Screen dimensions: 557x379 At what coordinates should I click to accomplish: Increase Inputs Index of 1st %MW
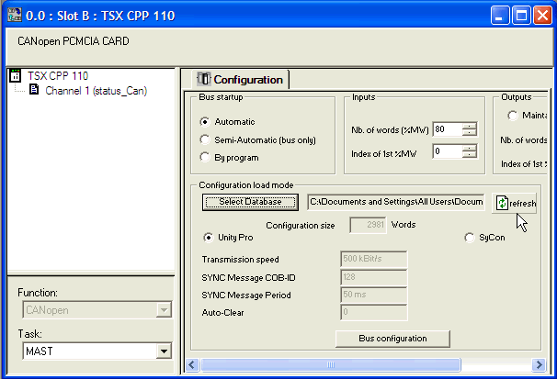[x=470, y=148]
